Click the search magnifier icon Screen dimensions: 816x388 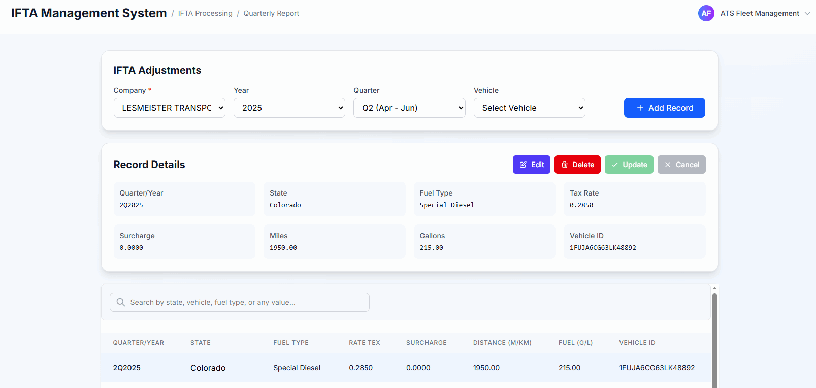pyautogui.click(x=121, y=302)
